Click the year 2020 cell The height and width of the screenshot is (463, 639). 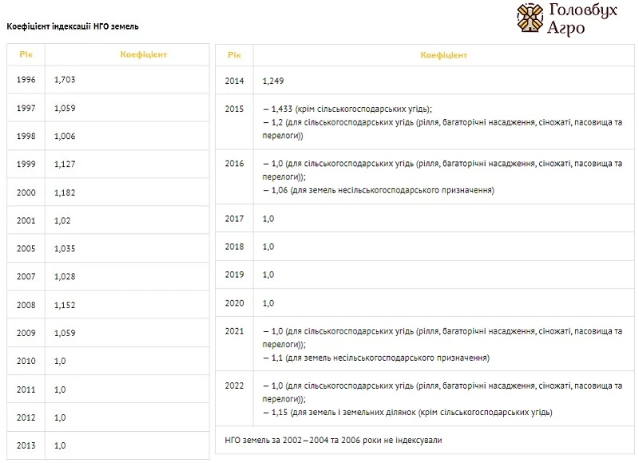click(234, 301)
